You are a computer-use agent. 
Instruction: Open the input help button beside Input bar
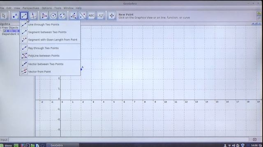(x=255, y=140)
